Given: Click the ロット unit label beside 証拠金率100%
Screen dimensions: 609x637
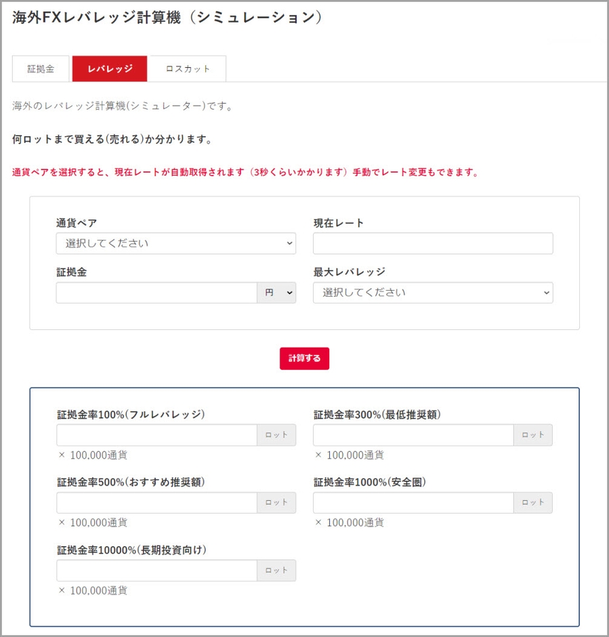Looking at the screenshot, I should tap(276, 435).
